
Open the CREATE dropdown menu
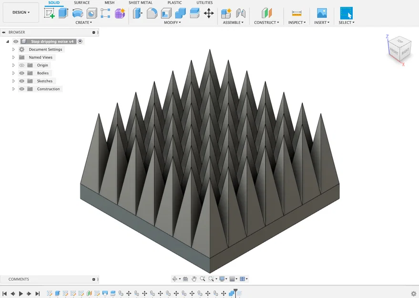[83, 22]
